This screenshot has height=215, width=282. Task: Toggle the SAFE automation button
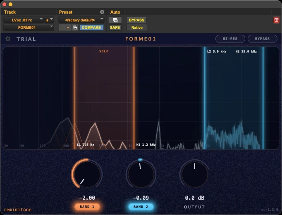coord(115,28)
